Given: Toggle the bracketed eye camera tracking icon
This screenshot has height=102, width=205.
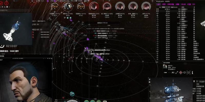Looking at the screenshot, I should (x=188, y=72).
